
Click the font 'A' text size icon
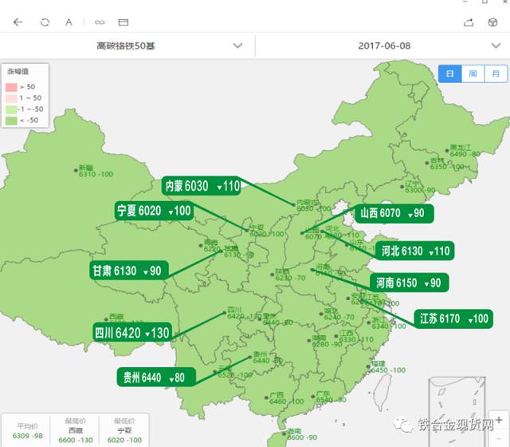pyautogui.click(x=69, y=22)
